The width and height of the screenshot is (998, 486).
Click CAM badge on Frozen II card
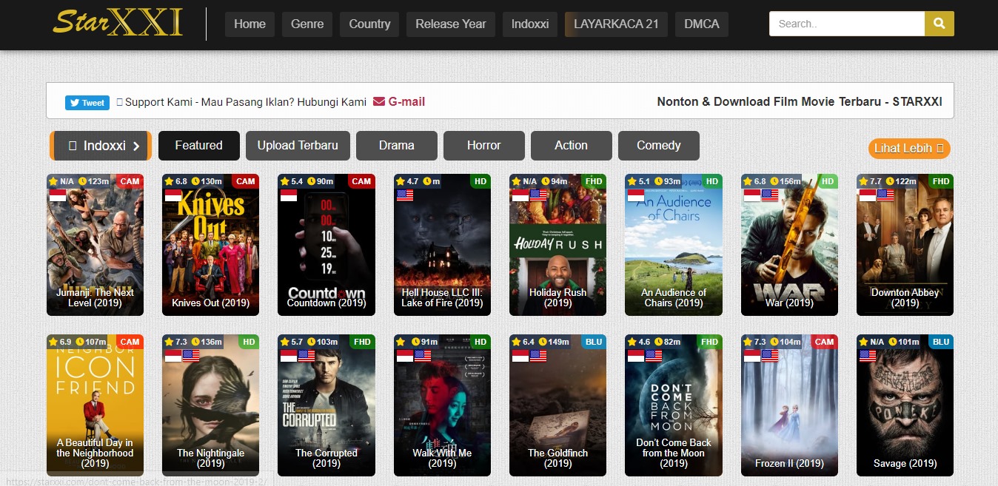tap(824, 342)
